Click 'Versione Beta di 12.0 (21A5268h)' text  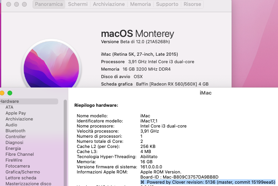135,42
